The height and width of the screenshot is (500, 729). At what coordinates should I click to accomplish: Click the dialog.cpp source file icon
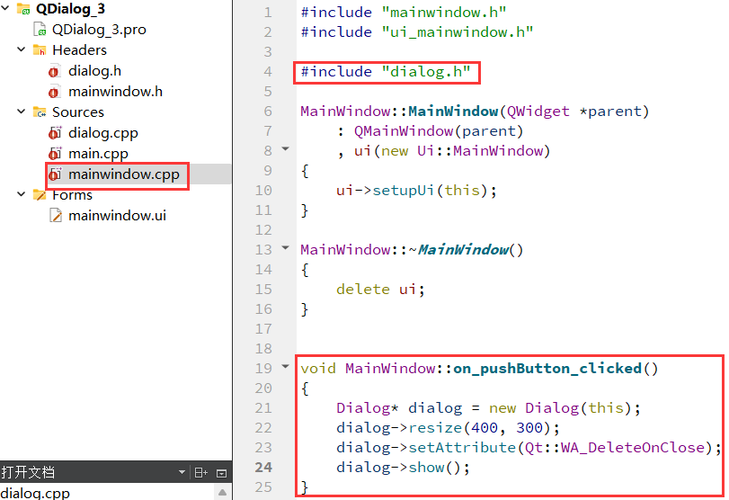click(55, 133)
